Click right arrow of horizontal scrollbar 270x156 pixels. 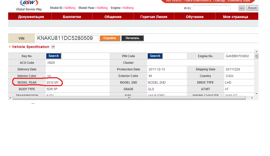click(x=252, y=98)
